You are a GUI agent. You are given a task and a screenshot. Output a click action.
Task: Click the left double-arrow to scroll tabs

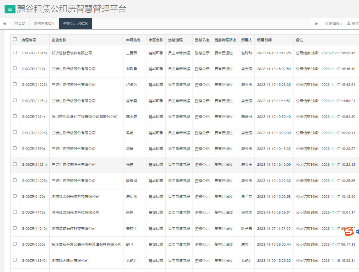[4, 24]
